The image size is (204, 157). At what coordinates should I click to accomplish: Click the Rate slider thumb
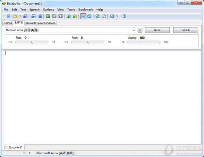point(32,42)
